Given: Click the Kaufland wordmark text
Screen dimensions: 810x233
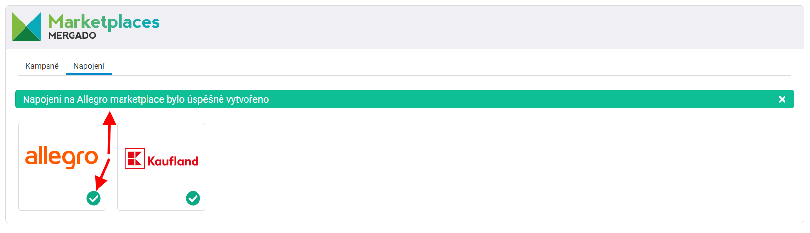Looking at the screenshot, I should (x=173, y=161).
